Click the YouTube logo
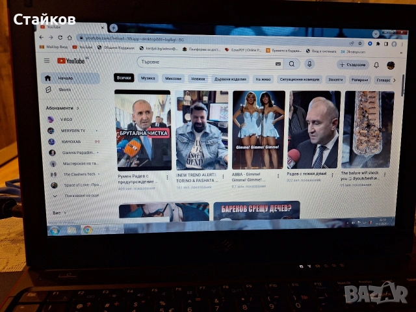The height and width of the screenshot is (312, 416). 71,61
